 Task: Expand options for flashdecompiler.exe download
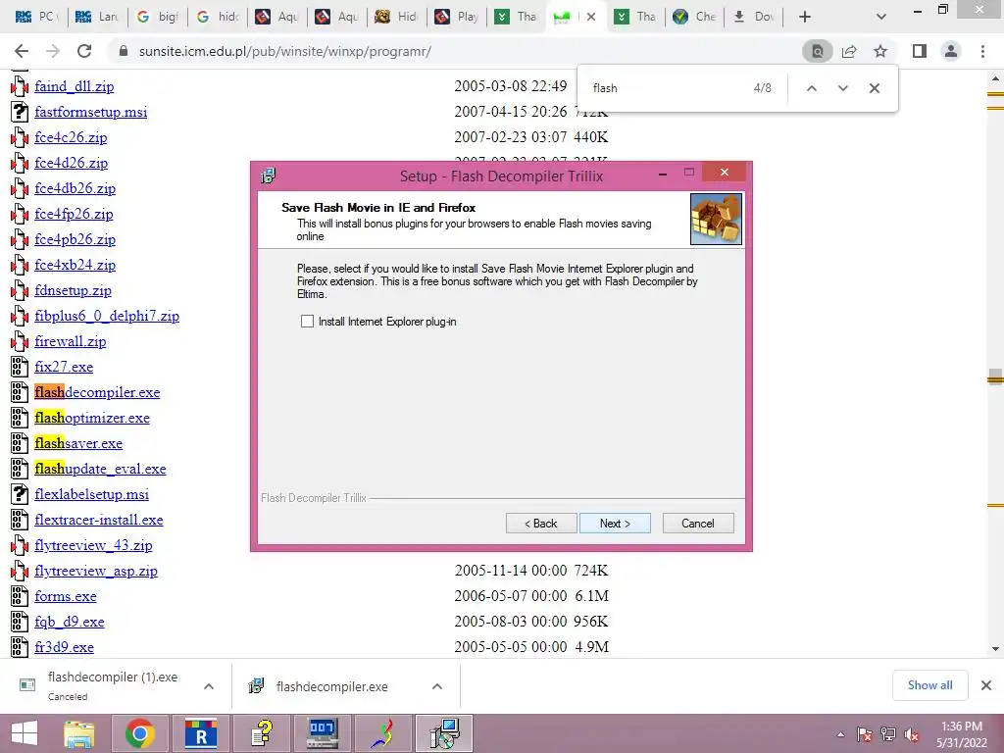click(x=437, y=686)
